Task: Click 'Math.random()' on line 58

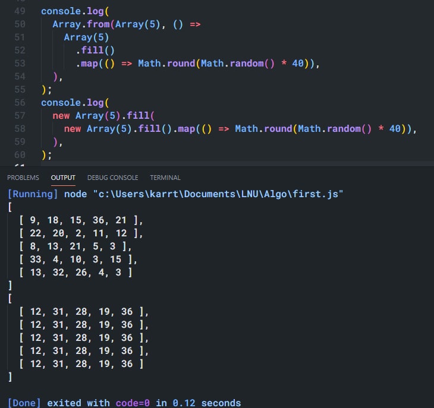Action: [x=335, y=129]
